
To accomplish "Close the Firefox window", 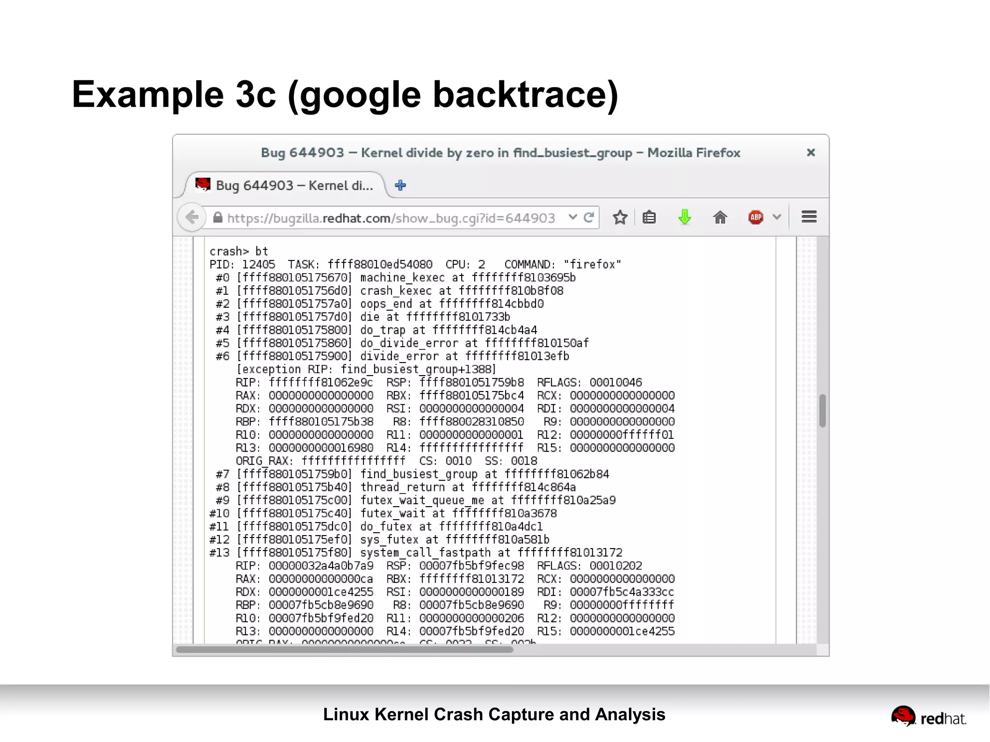I will [811, 153].
